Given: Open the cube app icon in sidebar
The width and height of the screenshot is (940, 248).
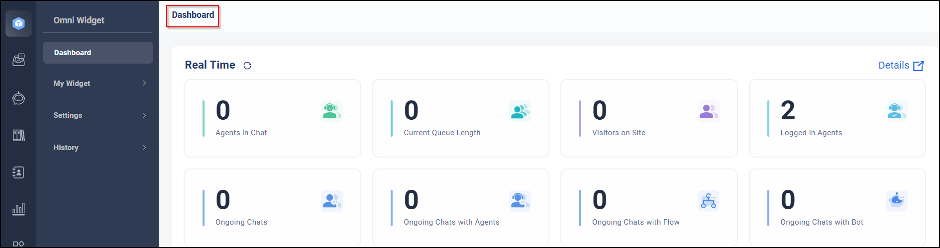Looking at the screenshot, I should [x=18, y=23].
